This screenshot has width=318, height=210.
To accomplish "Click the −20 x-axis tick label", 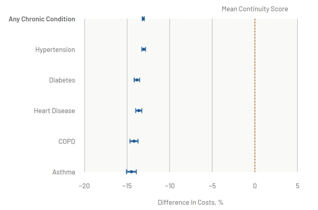I will (84, 186).
